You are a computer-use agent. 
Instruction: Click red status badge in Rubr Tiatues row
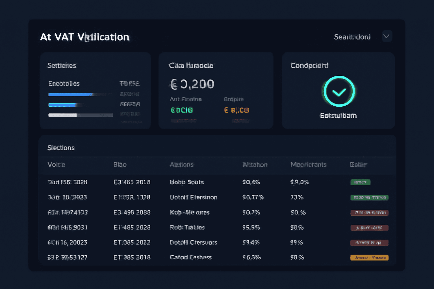point(369,228)
